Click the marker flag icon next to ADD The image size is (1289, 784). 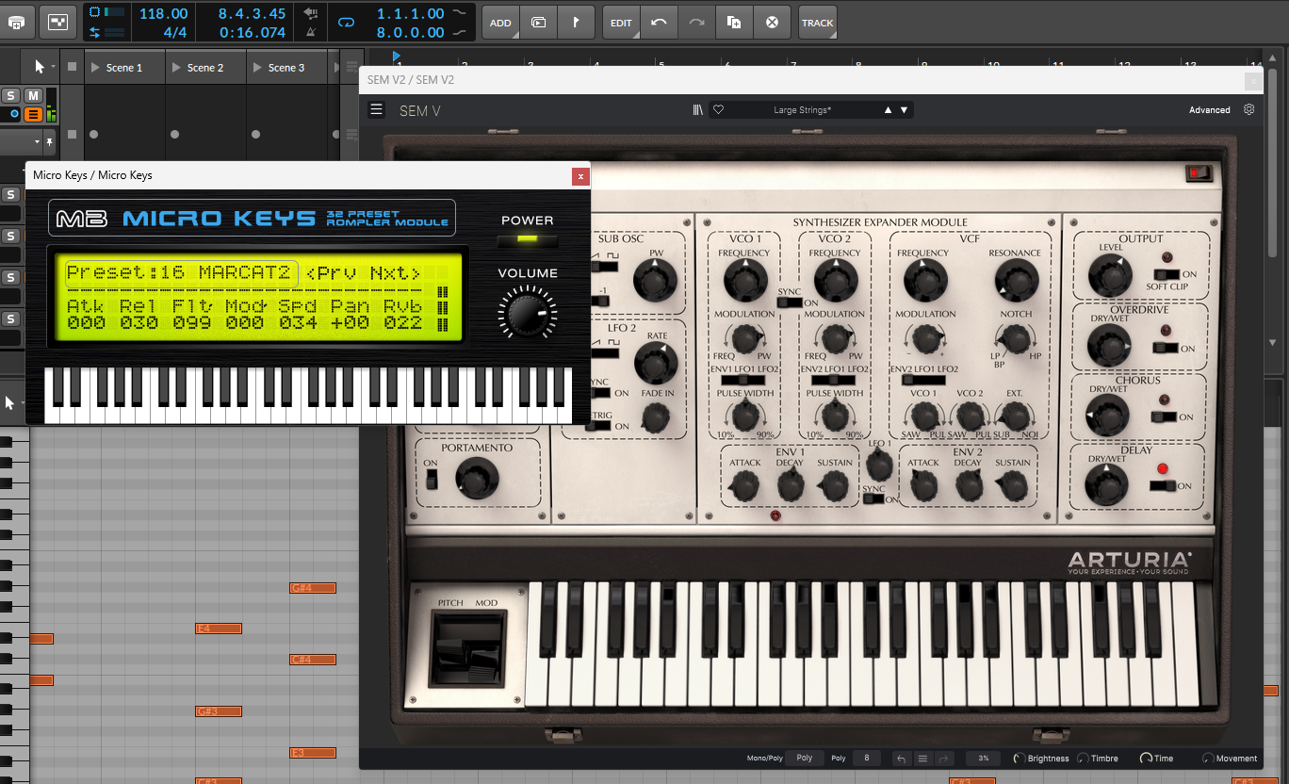click(x=576, y=22)
